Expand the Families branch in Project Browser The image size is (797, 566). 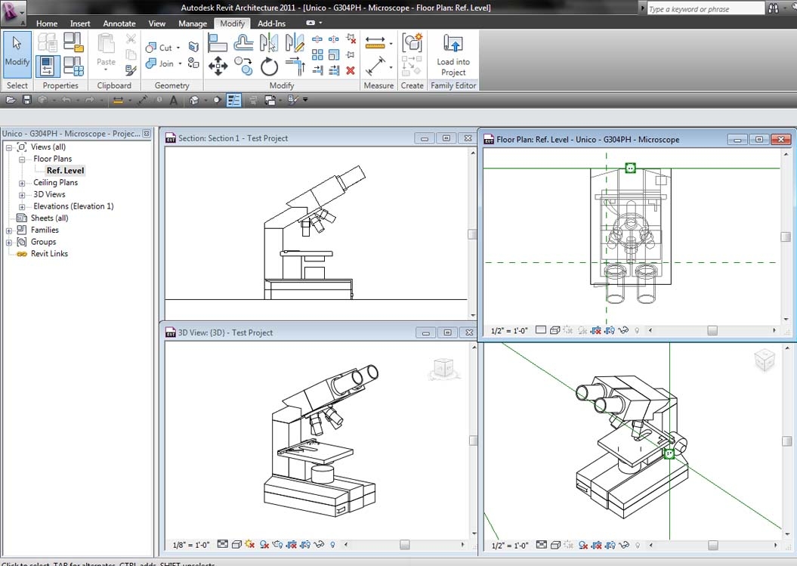click(9, 230)
